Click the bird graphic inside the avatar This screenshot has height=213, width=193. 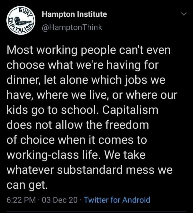click(18, 21)
